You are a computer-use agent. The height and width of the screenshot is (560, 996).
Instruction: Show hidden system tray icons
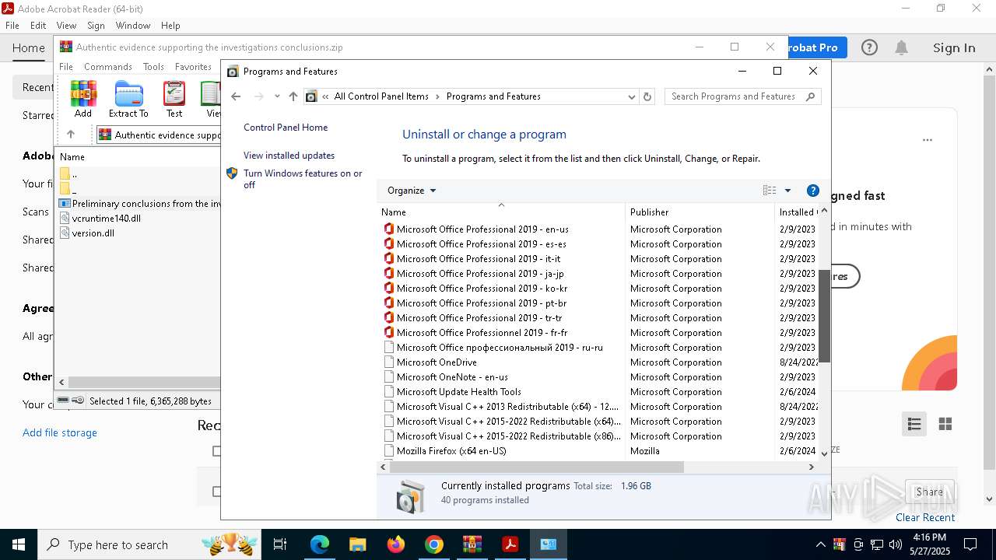[820, 544]
